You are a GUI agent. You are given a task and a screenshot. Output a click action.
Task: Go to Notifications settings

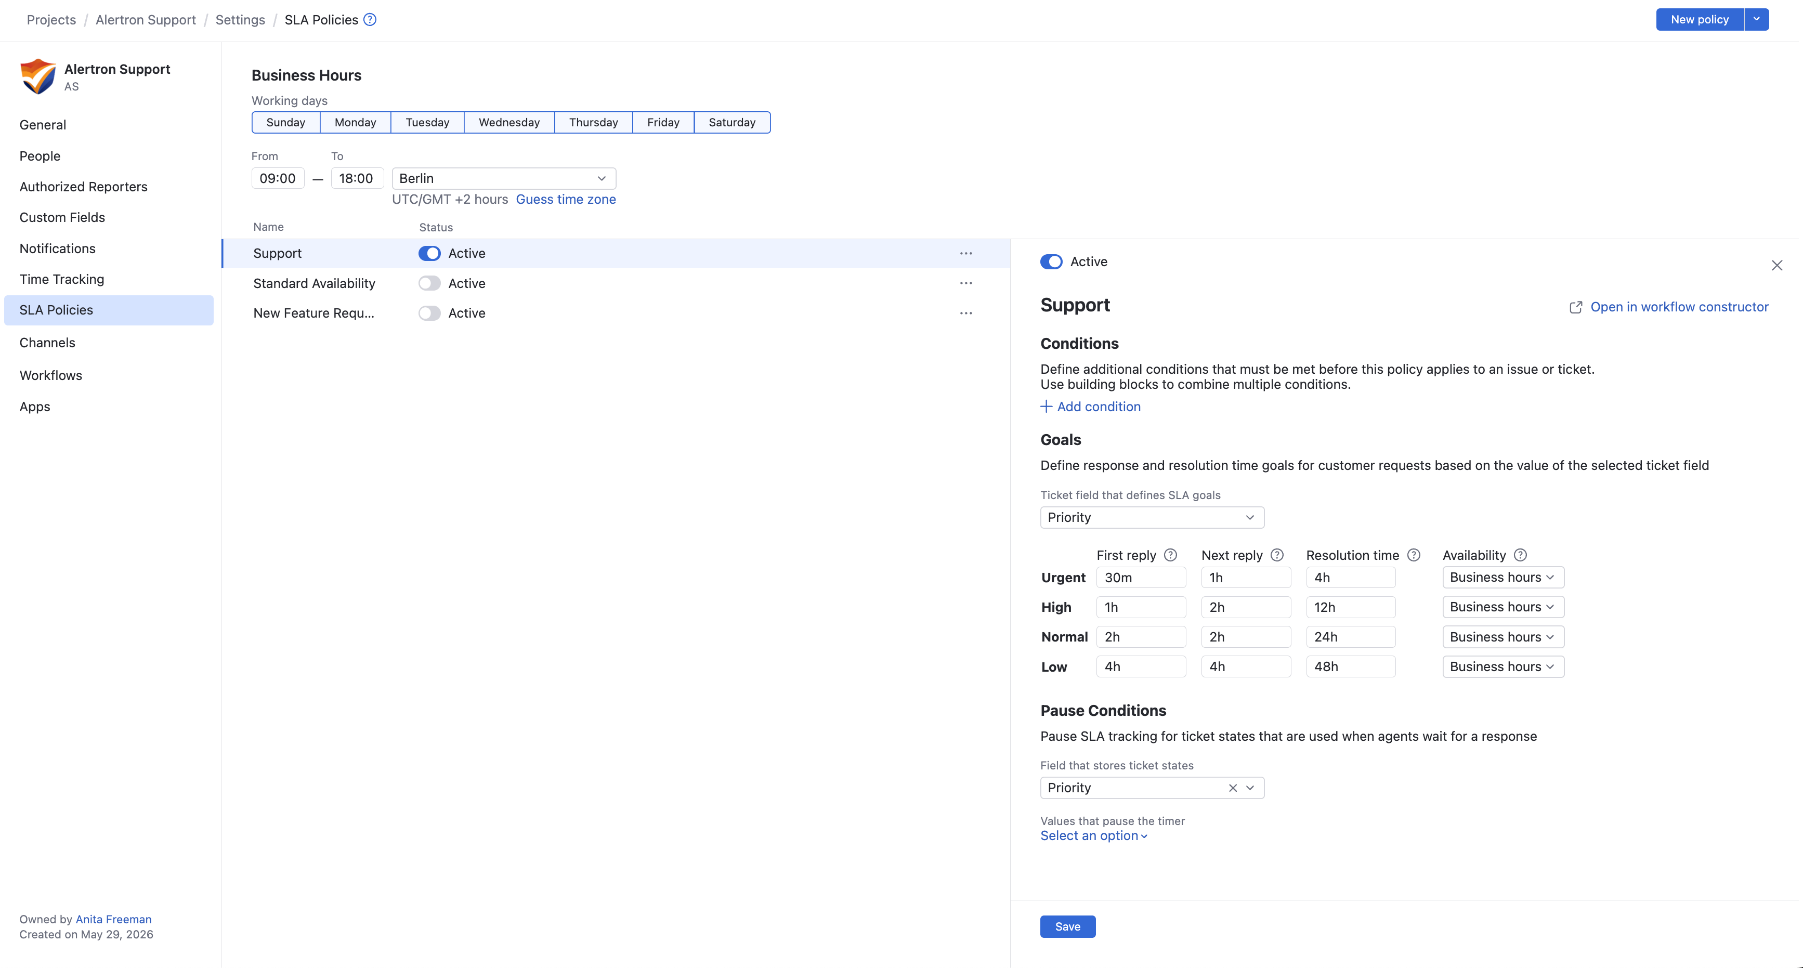coord(57,248)
